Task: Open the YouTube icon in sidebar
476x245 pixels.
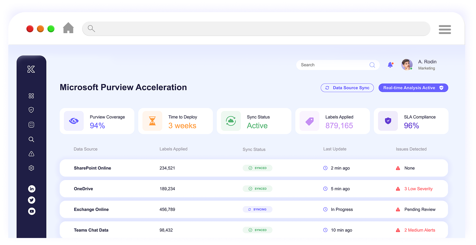Action: [x=32, y=211]
